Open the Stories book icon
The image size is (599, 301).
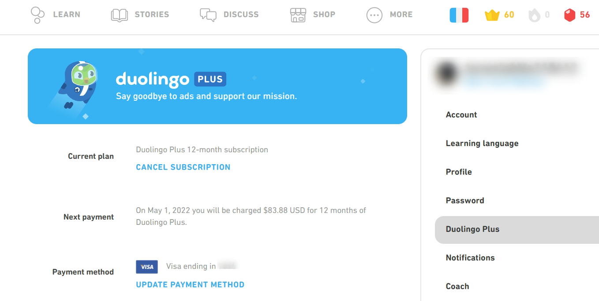click(119, 15)
